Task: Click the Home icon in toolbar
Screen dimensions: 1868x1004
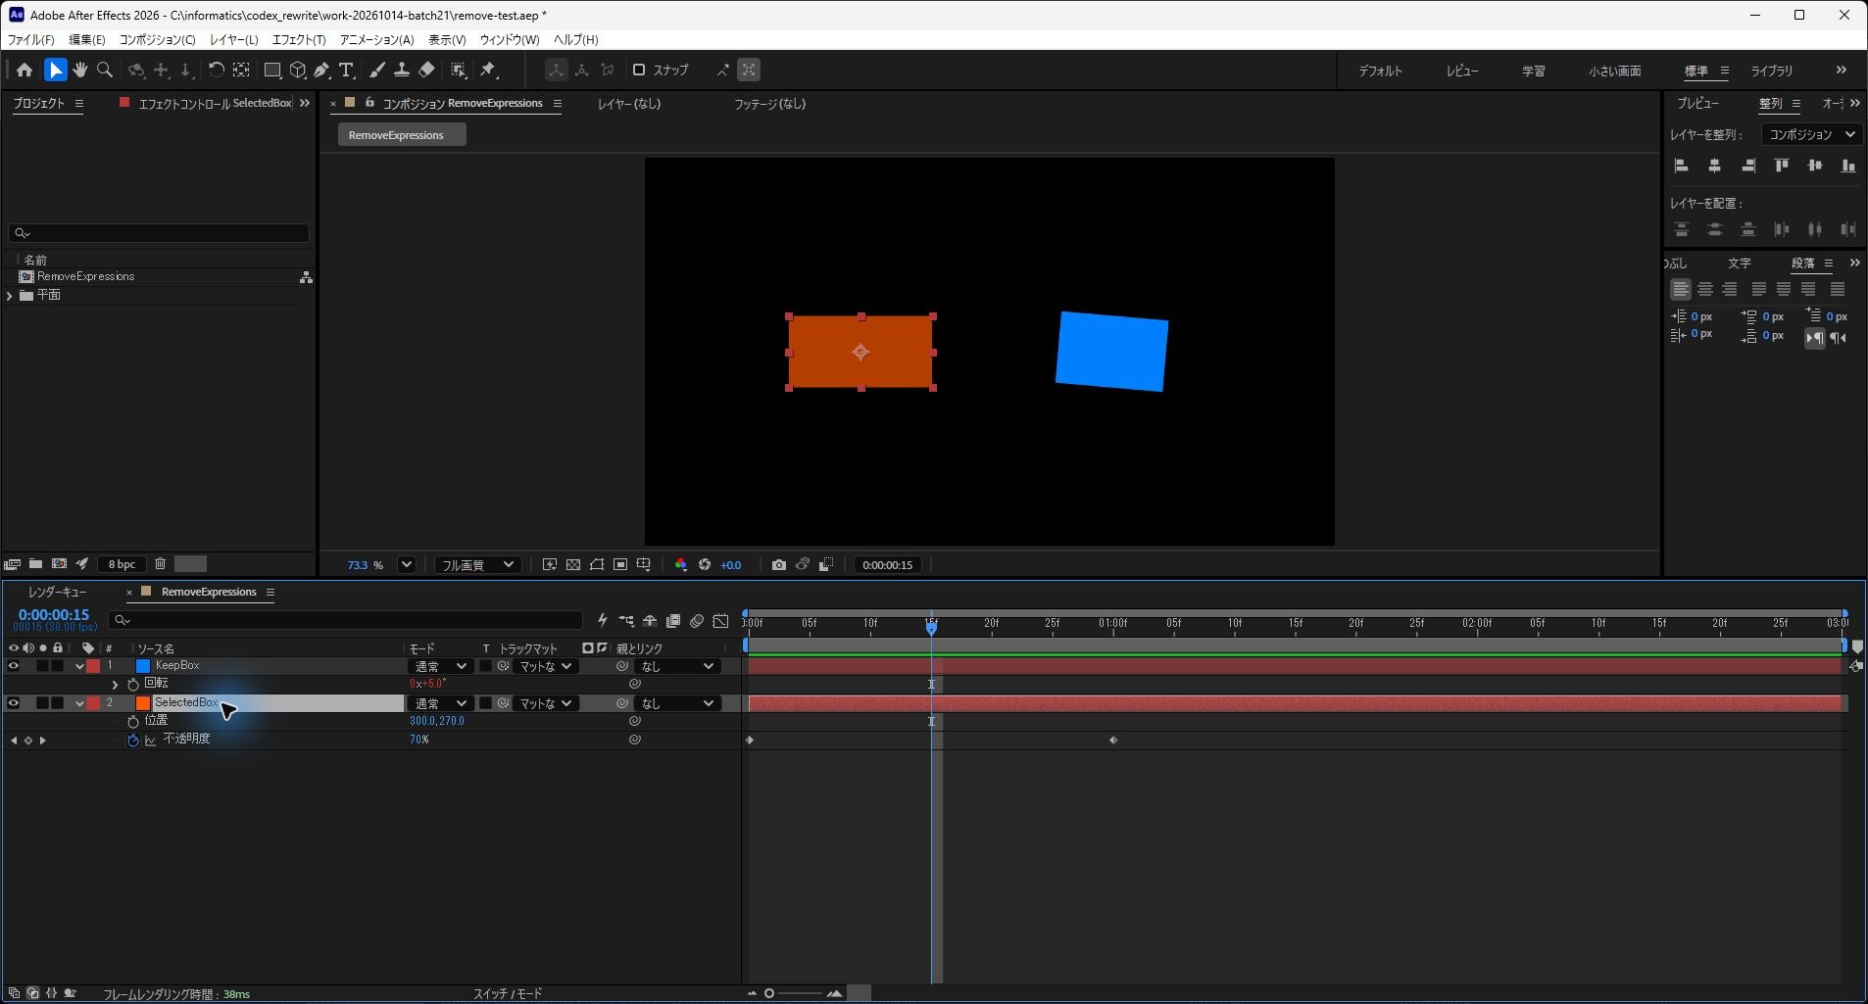Action: (25, 70)
